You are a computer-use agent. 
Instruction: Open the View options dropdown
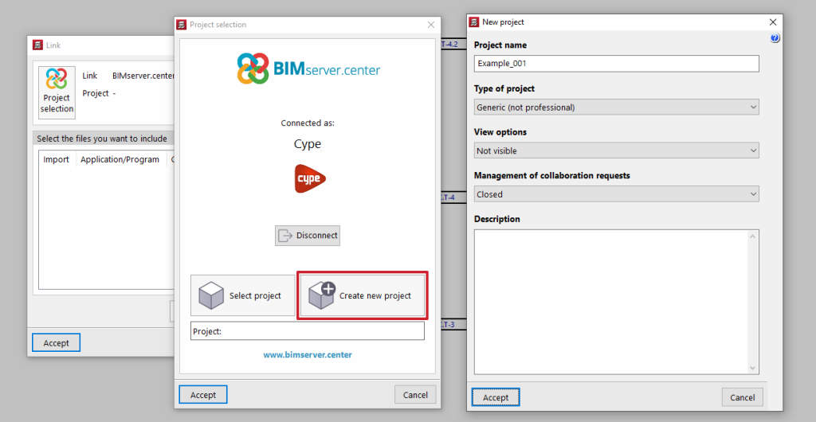(616, 150)
